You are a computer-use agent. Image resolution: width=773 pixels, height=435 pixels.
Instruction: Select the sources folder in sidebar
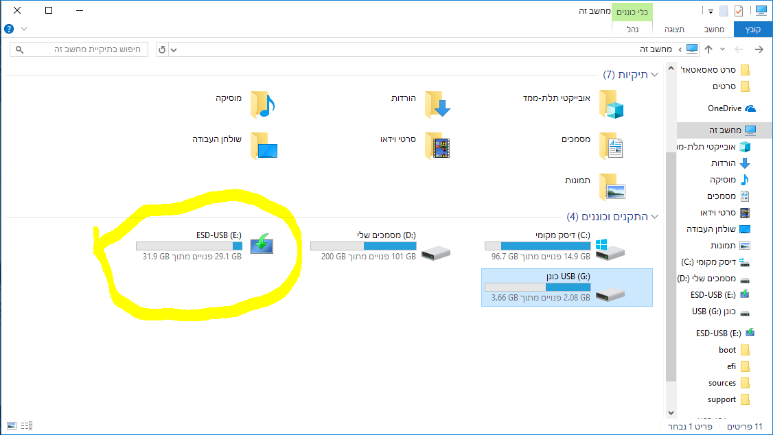[729, 383]
